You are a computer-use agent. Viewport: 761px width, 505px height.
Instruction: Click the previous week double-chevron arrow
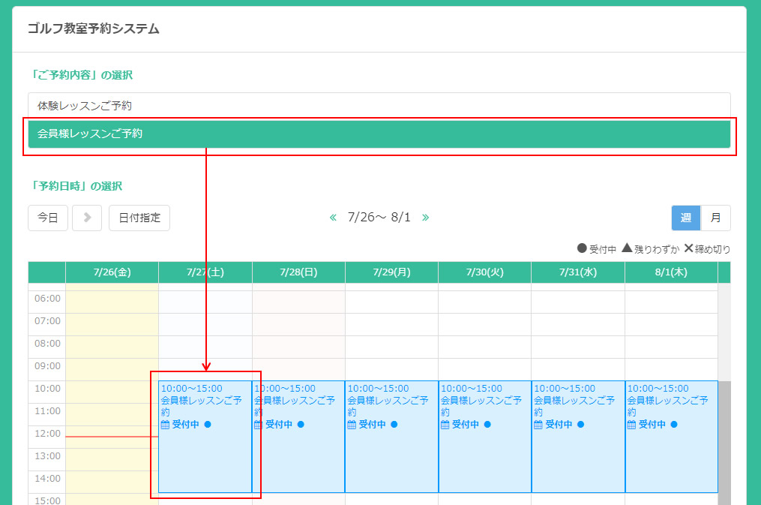click(x=334, y=218)
